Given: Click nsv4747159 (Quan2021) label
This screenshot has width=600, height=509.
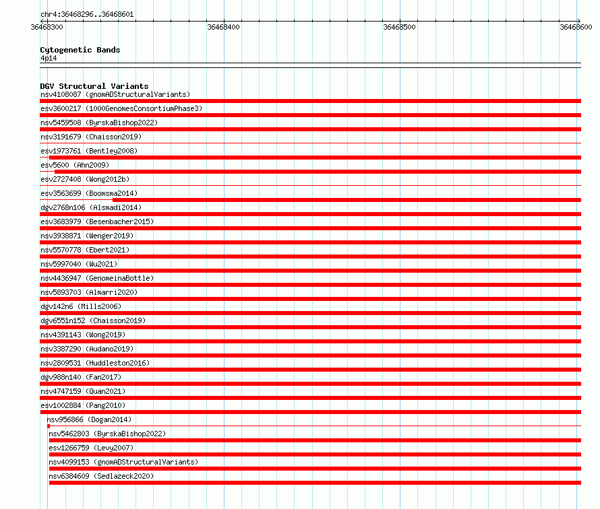Looking at the screenshot, I should [x=83, y=391].
